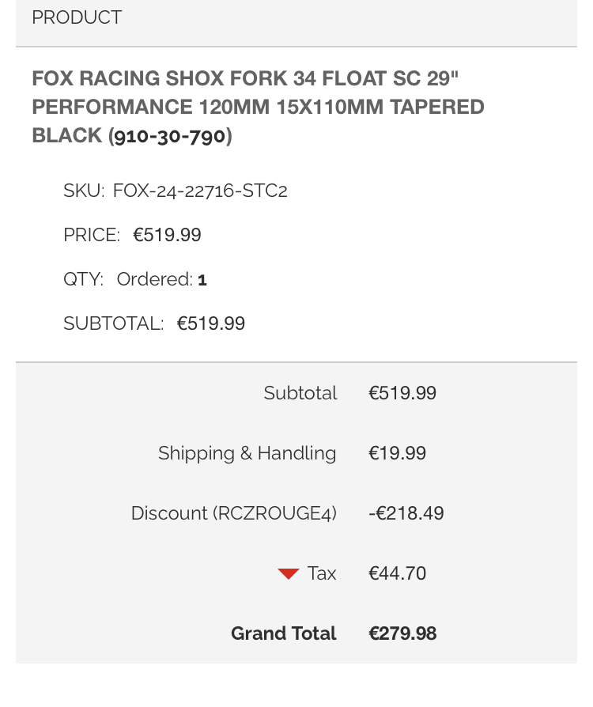Image resolution: width=593 pixels, height=707 pixels.
Task: Click the PRODUCT column header
Action: click(77, 17)
